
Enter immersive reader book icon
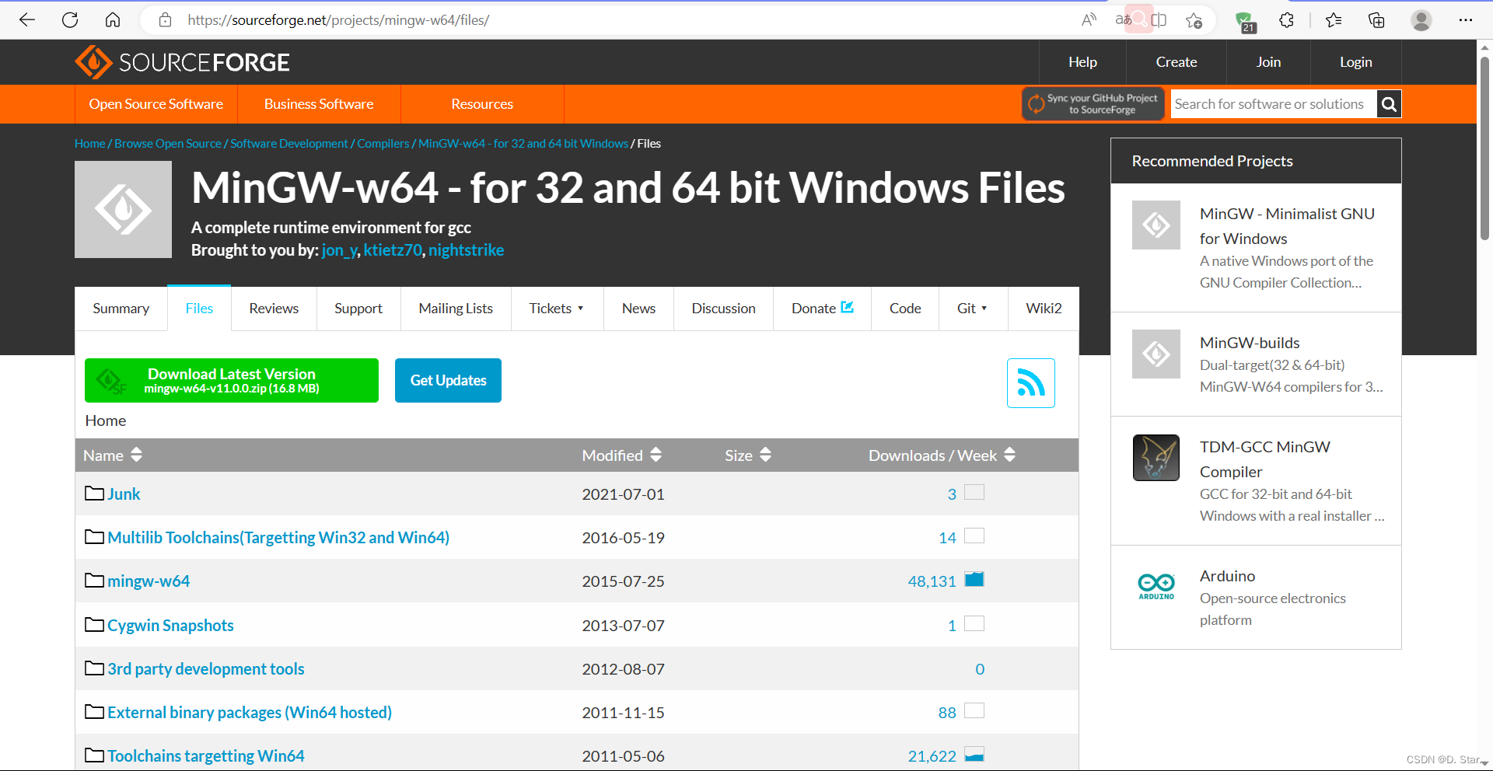click(x=1159, y=20)
